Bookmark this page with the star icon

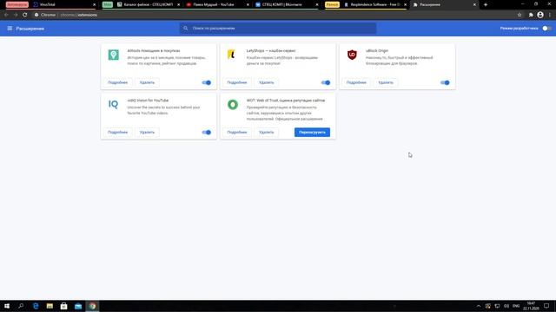tap(520, 15)
